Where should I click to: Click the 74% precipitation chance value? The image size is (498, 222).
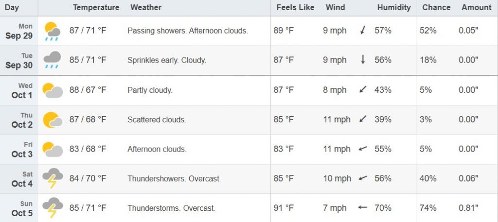click(x=428, y=208)
